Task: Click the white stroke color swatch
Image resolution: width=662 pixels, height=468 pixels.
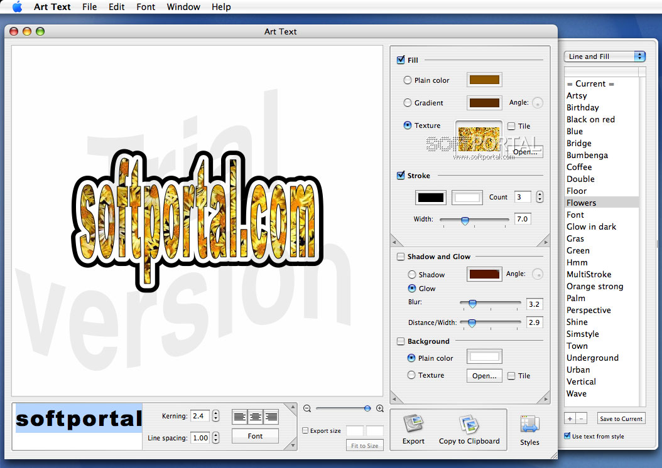Action: 467,198
